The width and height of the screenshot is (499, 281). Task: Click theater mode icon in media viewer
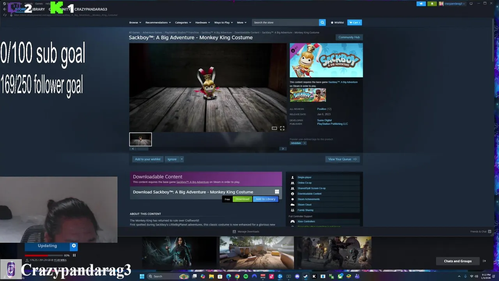point(274,128)
